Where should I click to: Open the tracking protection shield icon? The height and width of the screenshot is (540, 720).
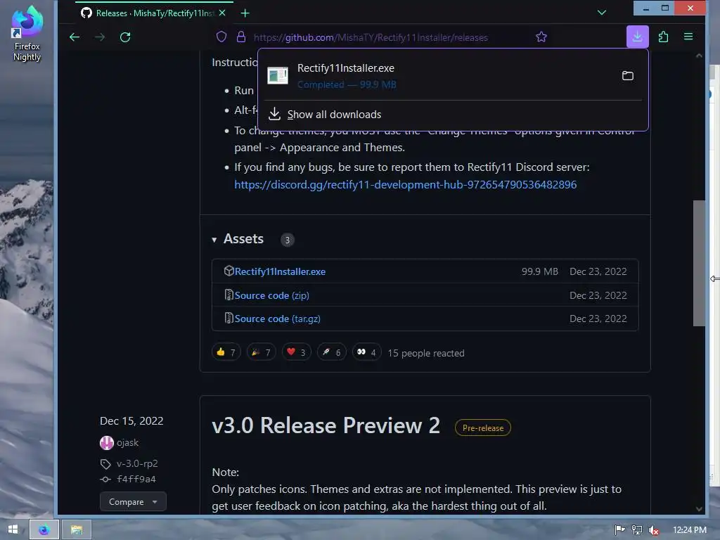pos(221,37)
